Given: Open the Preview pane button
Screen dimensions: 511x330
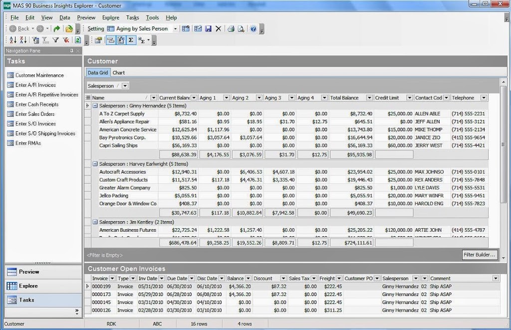Looking at the screenshot, I should point(43,272).
